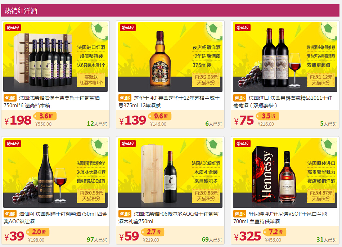Click the 包邮 badge on the ¥198 wine listing
Screen dimensions: 342x247
[x=10, y=98]
